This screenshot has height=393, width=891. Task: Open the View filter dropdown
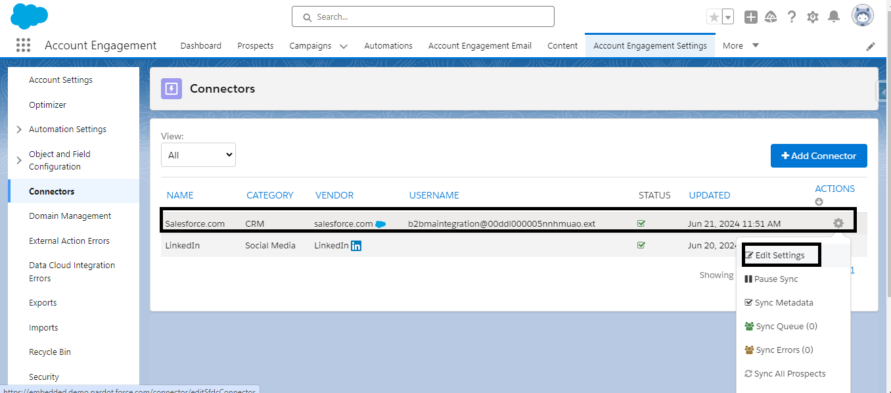point(198,155)
